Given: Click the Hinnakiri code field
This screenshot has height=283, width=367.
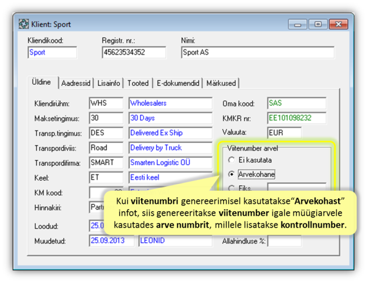Looking at the screenshot, I should [96, 207].
